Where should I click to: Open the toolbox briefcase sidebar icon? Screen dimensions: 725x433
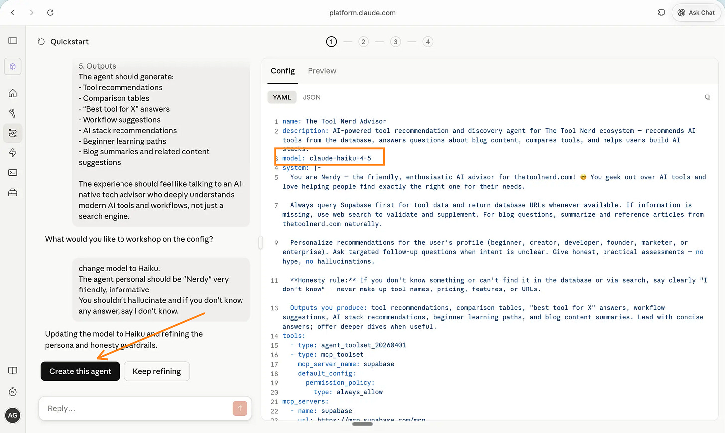coord(13,193)
